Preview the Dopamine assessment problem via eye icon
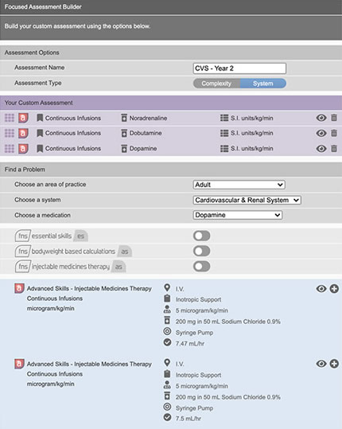Viewport: 342px width, 429px height. click(x=321, y=149)
